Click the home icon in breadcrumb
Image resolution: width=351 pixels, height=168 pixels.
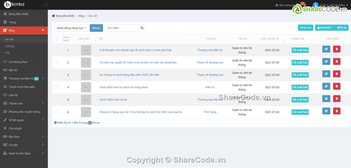click(x=53, y=16)
